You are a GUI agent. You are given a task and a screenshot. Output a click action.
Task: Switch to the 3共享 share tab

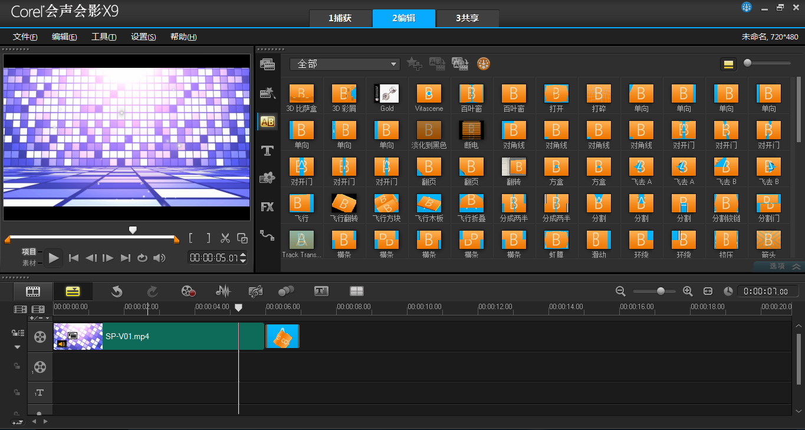pyautogui.click(x=467, y=18)
